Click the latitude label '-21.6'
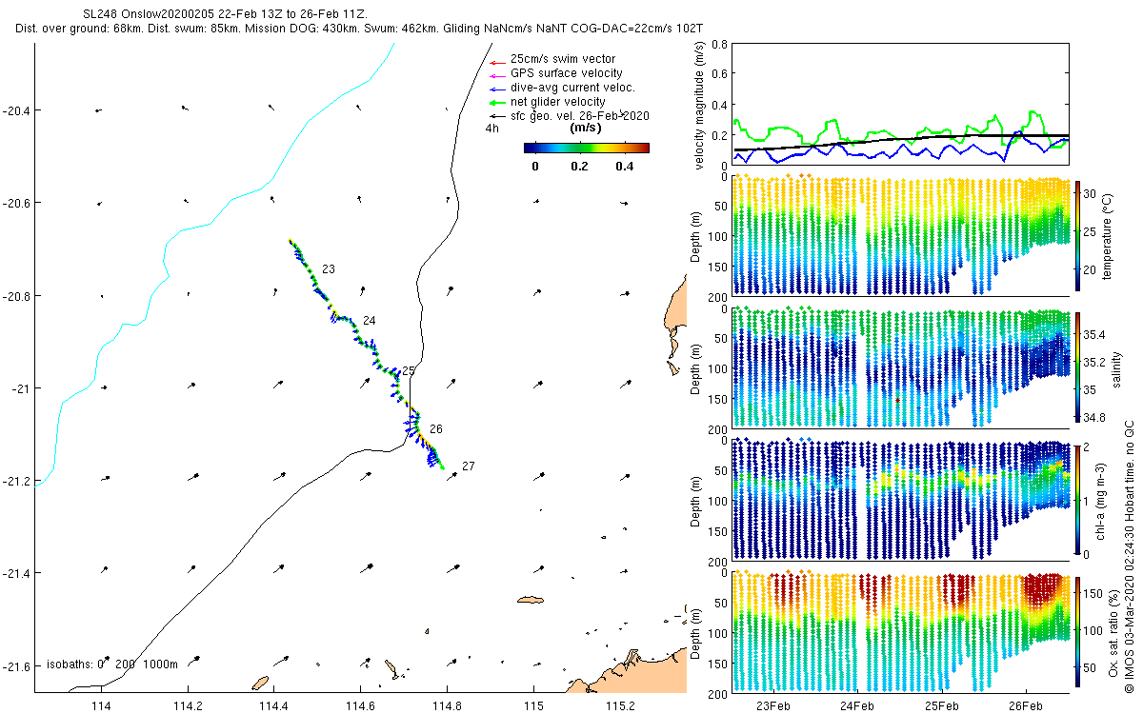The height and width of the screenshot is (714, 1143). pos(16,665)
